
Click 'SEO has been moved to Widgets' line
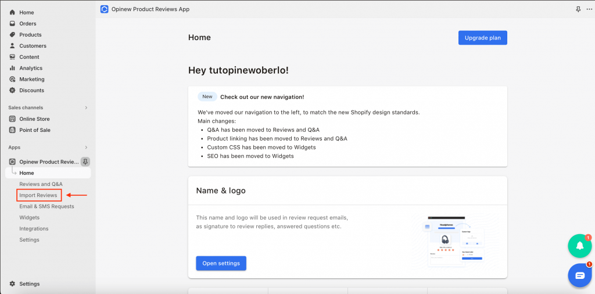[250, 156]
